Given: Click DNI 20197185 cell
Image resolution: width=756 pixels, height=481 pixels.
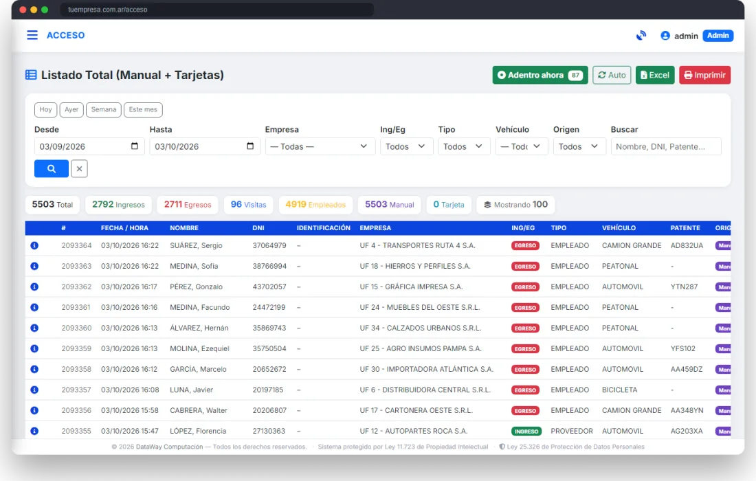Looking at the screenshot, I should click(268, 390).
